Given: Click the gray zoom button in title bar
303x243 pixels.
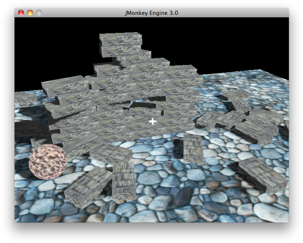Looking at the screenshot, I should coord(39,13).
